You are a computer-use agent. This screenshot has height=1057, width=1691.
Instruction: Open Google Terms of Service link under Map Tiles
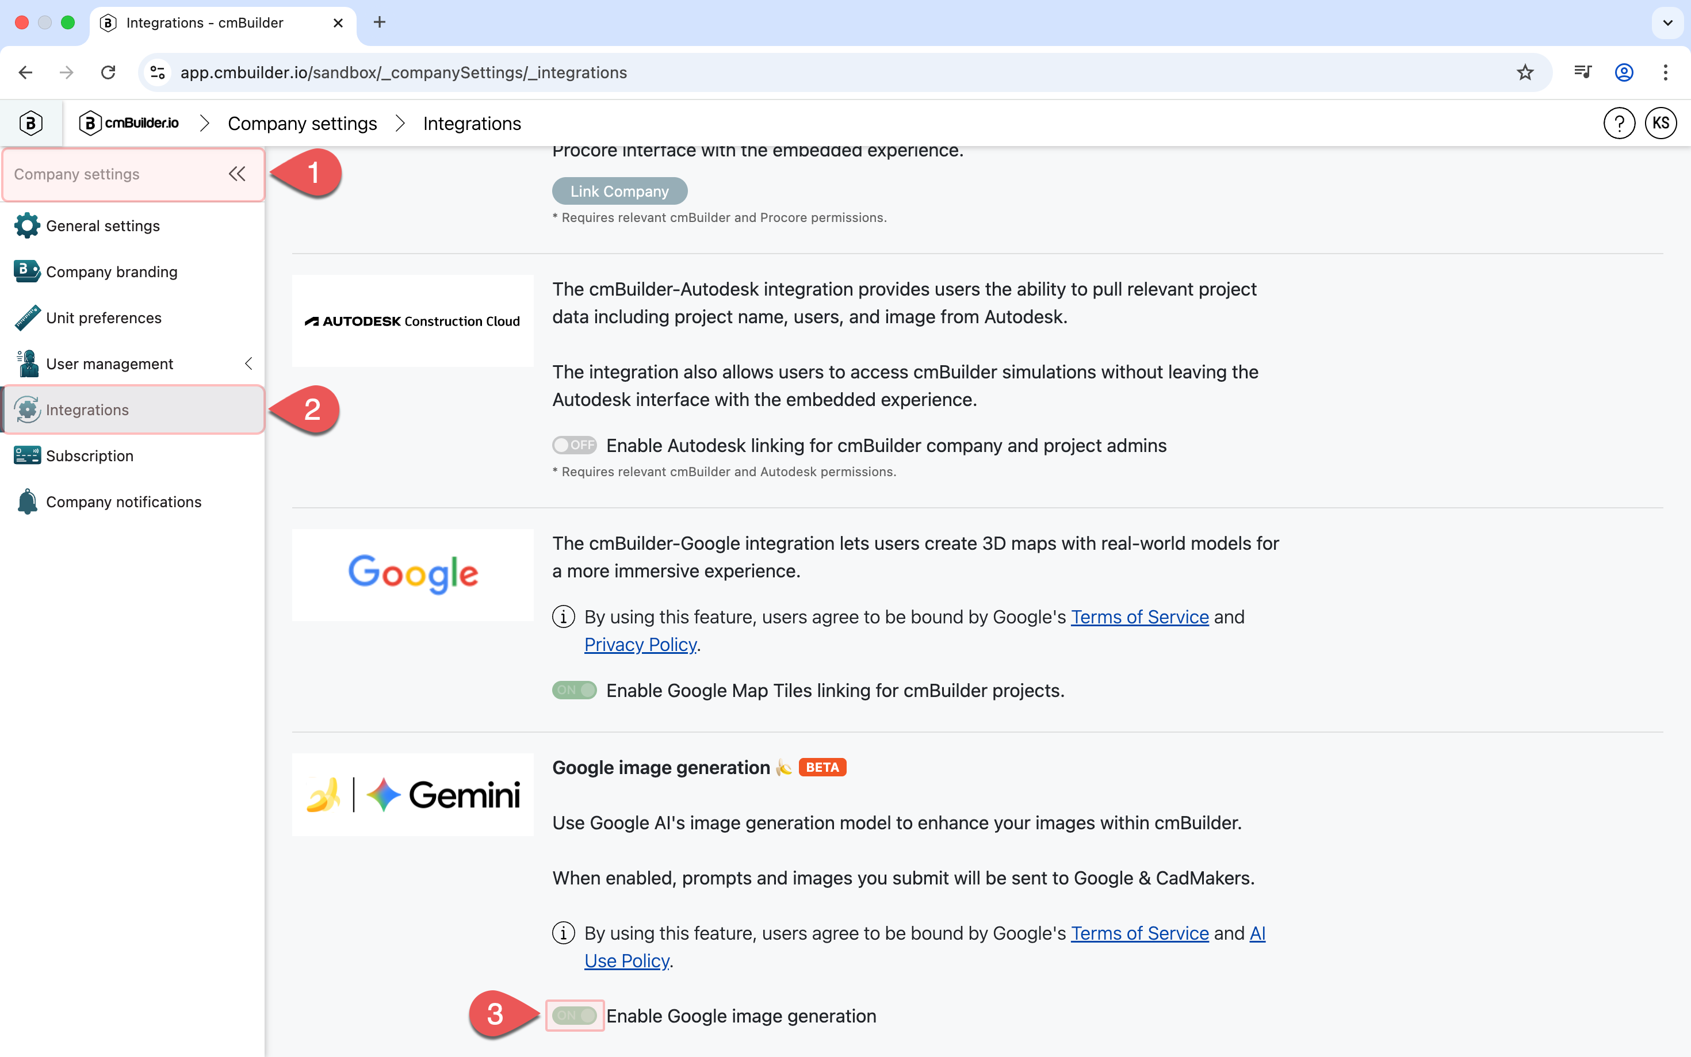[x=1139, y=616]
